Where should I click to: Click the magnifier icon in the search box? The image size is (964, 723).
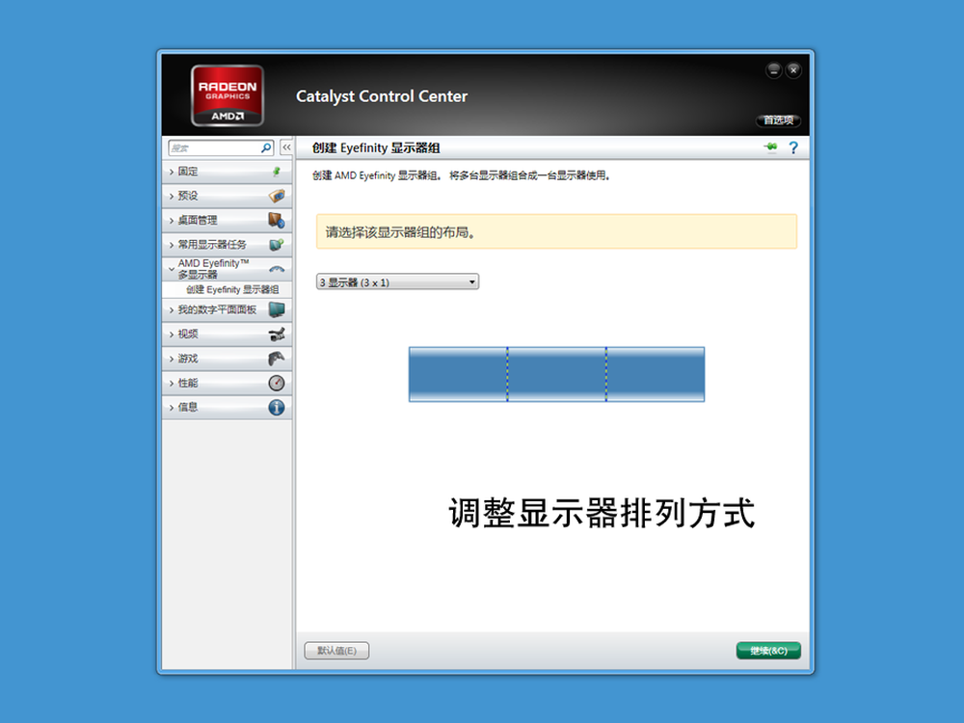click(267, 147)
